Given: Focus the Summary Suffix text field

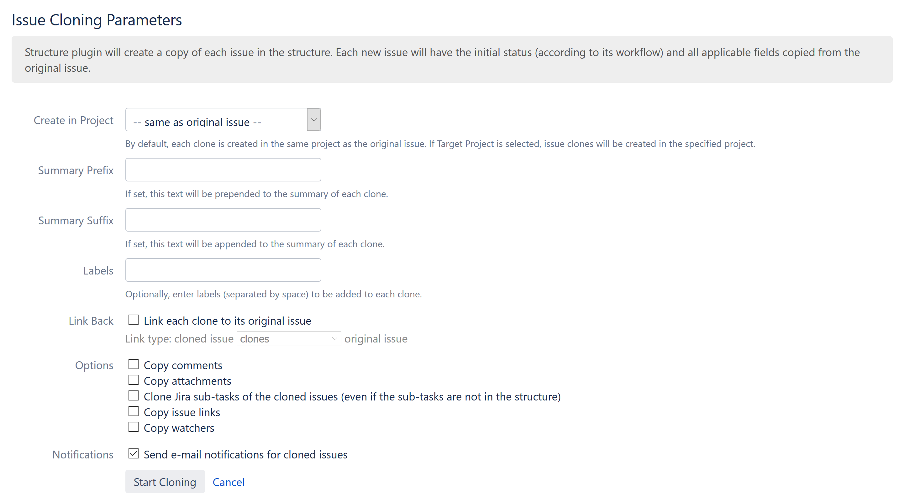Looking at the screenshot, I should click(223, 220).
